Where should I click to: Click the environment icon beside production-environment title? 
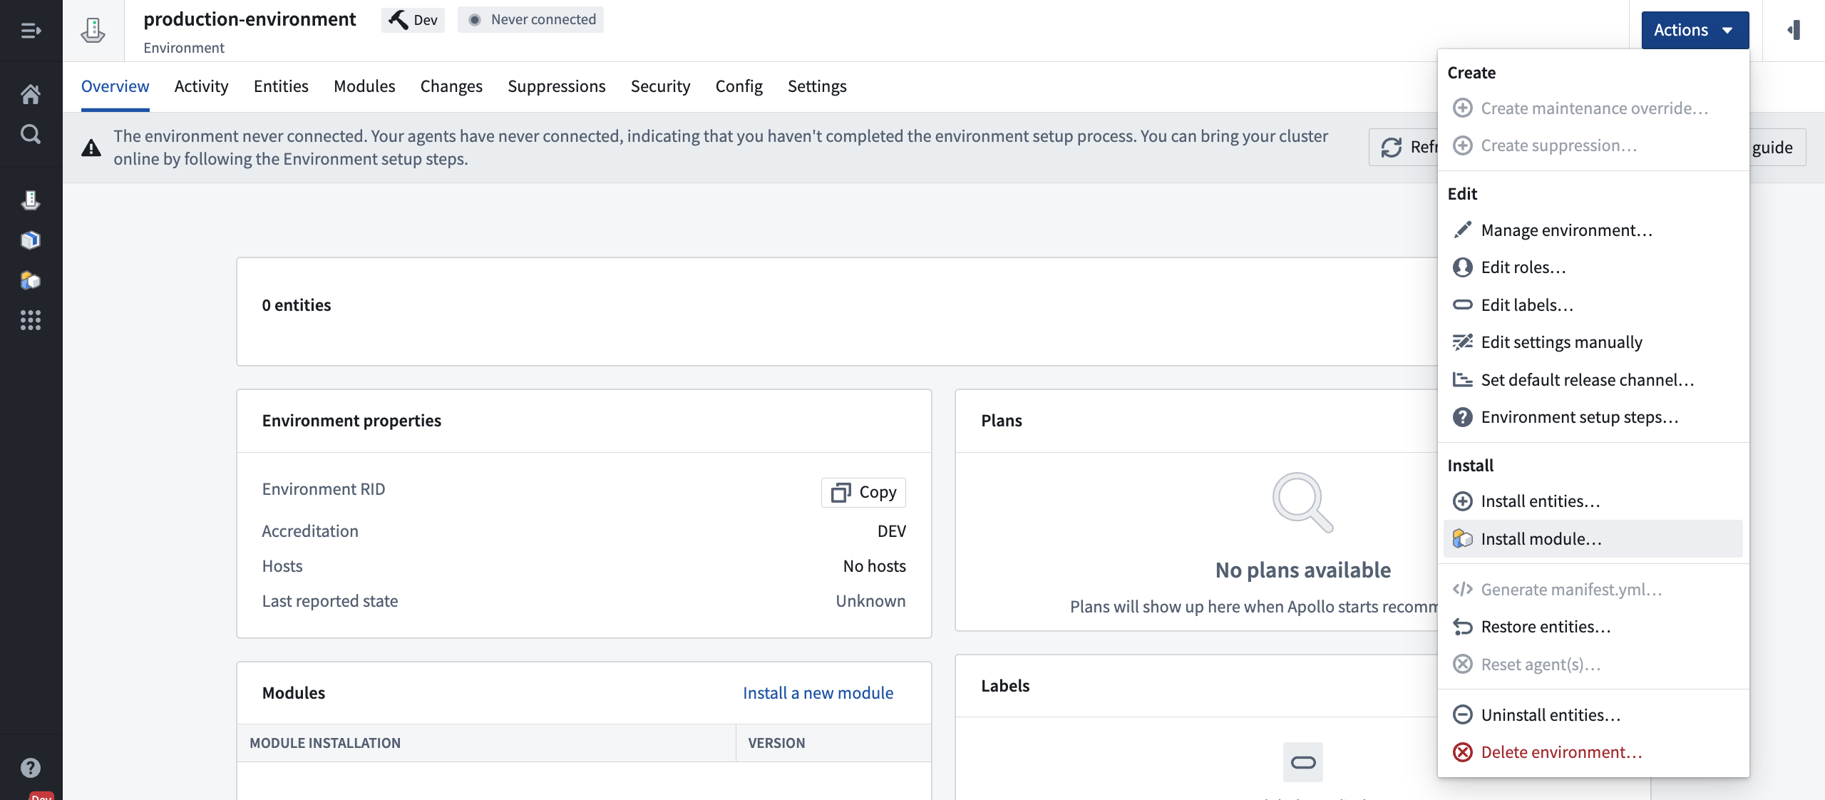click(93, 31)
